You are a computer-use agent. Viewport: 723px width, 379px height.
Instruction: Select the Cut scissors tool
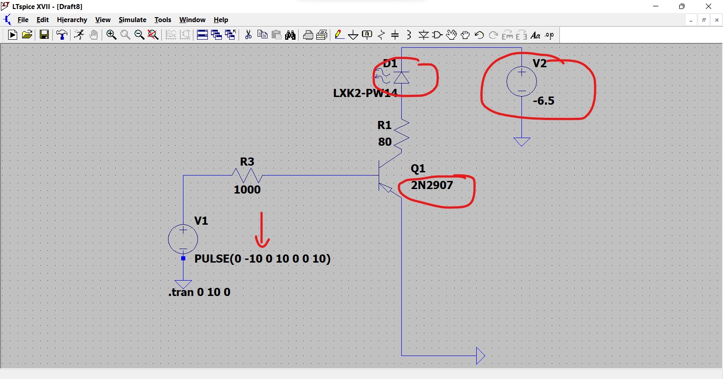click(x=248, y=35)
